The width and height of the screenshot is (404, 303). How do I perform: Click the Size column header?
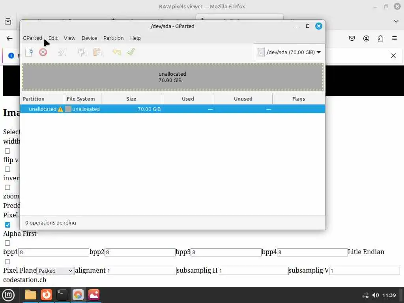click(131, 99)
